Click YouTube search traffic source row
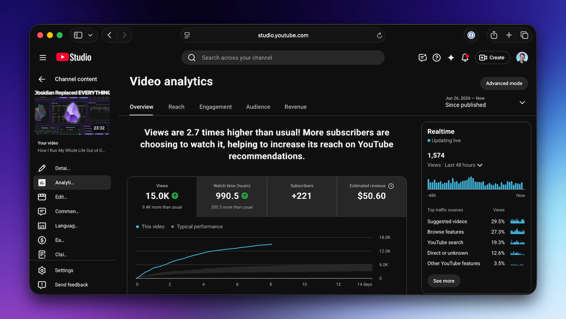566x319 pixels. click(x=476, y=243)
